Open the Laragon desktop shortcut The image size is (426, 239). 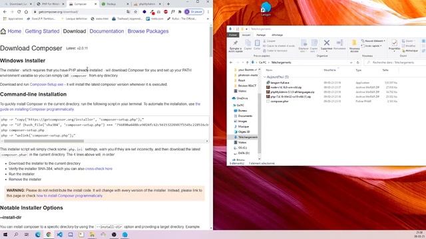[266, 9]
